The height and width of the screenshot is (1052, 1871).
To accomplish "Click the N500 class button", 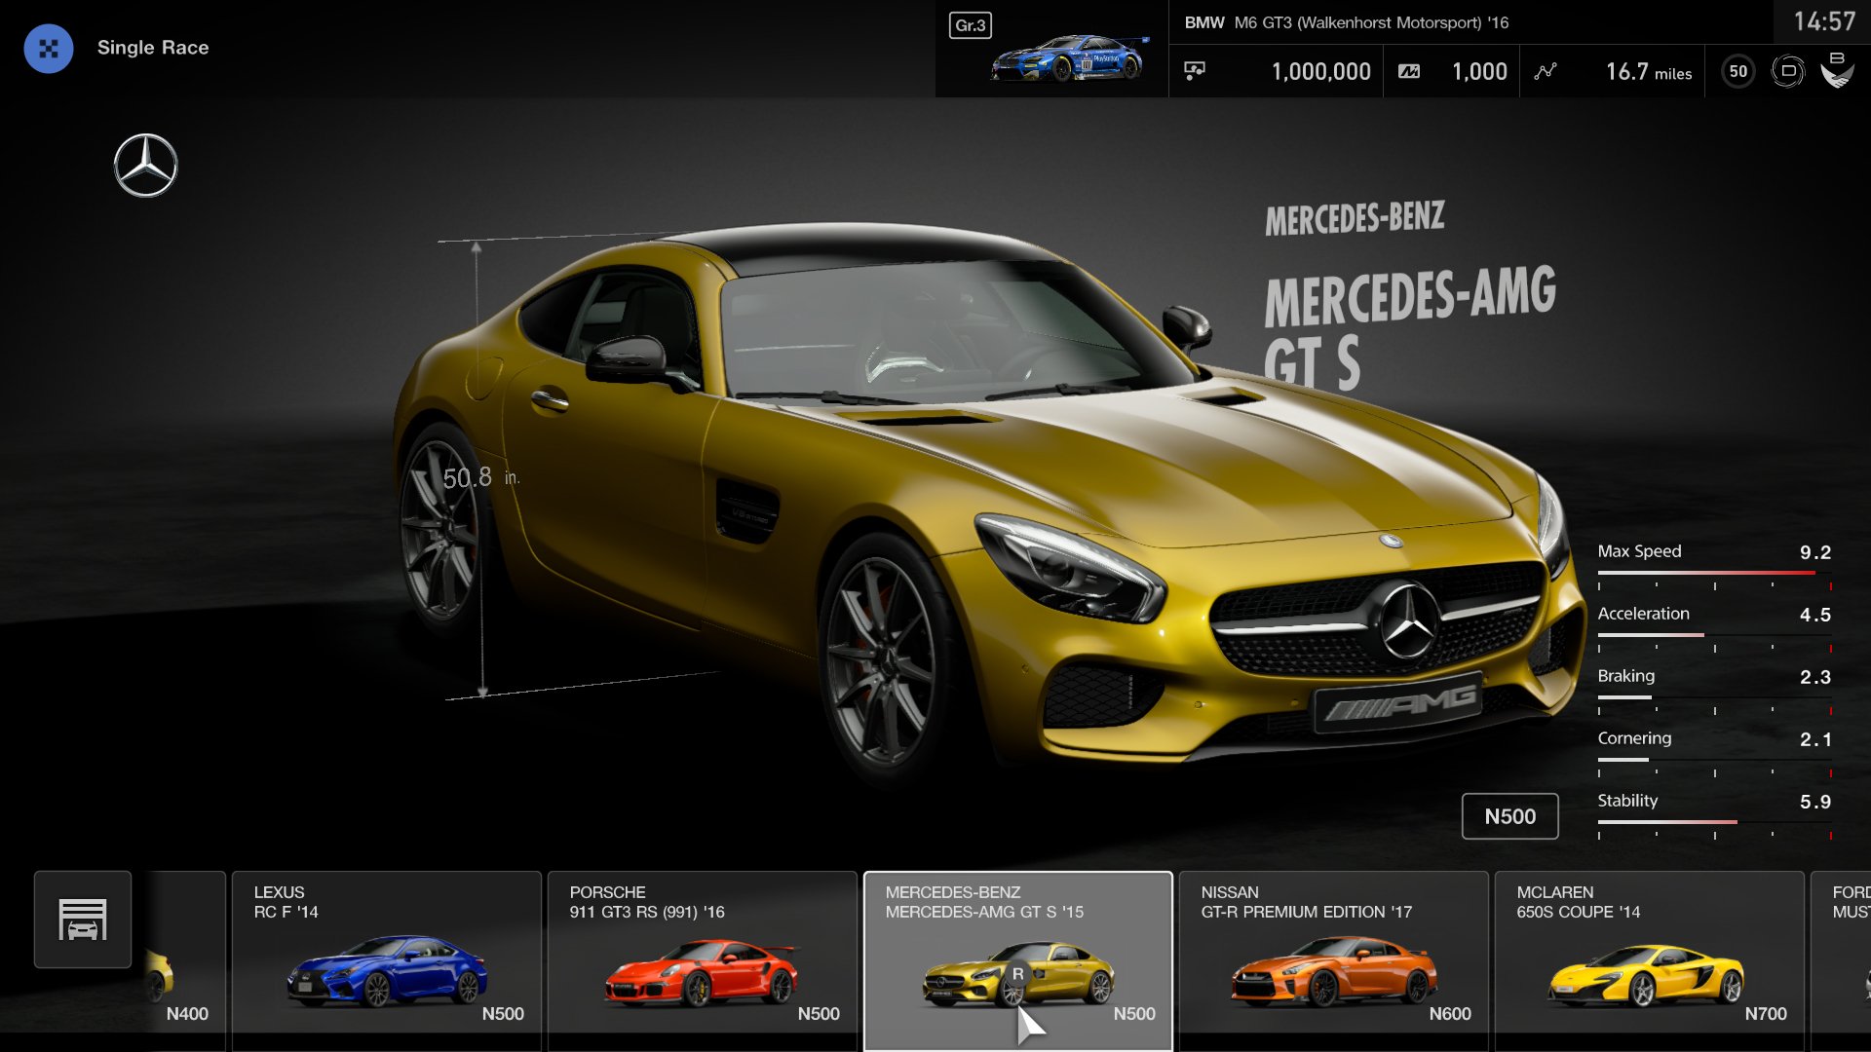I will coord(1509,816).
